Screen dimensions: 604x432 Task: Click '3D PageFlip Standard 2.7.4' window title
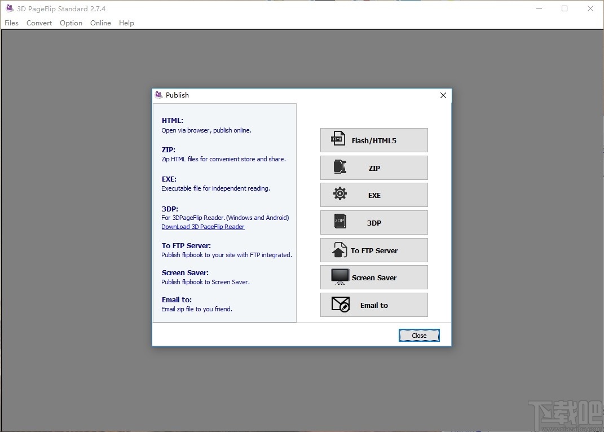pyautogui.click(x=61, y=8)
